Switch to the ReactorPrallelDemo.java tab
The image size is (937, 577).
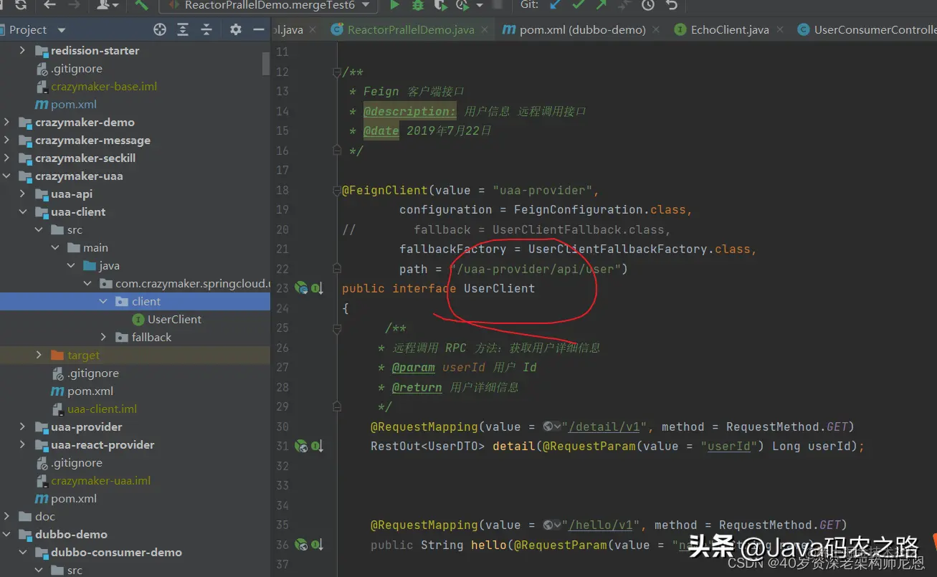click(411, 29)
